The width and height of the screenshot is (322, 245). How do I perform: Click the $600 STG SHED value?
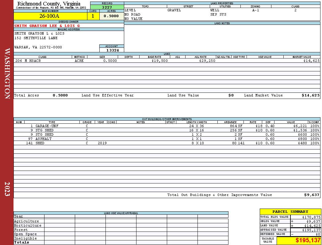(302, 135)
